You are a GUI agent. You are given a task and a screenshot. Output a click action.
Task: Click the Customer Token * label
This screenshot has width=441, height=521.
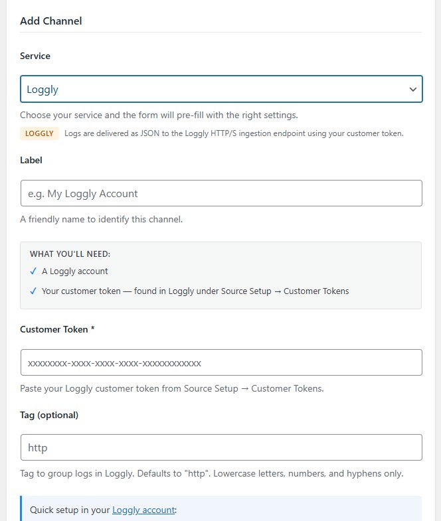coord(57,329)
